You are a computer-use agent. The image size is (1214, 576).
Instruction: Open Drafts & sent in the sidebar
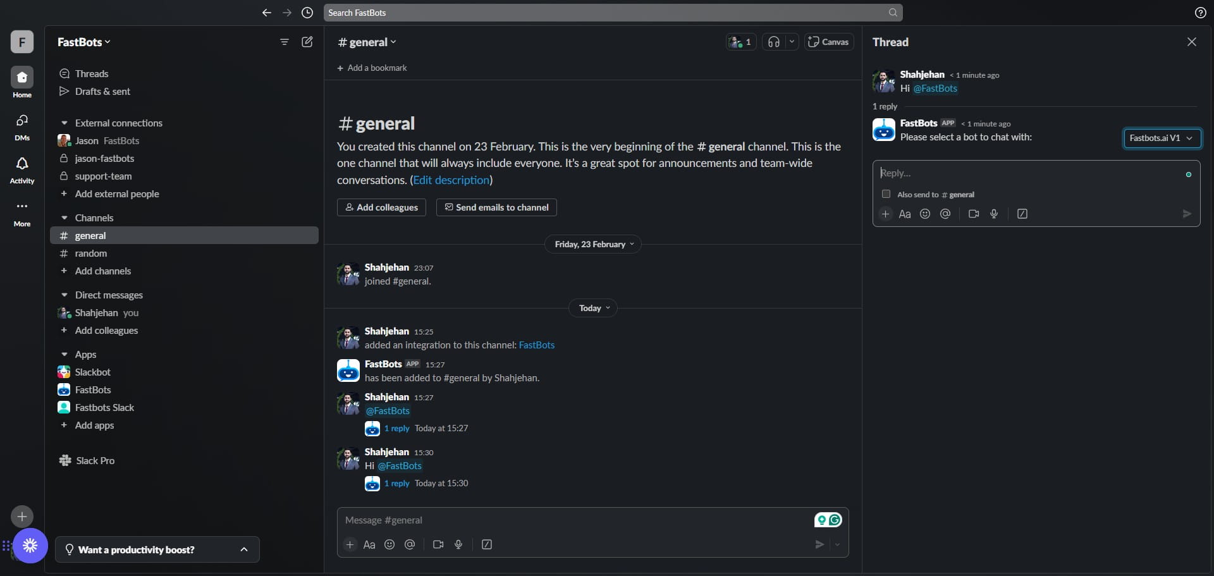coord(184,92)
